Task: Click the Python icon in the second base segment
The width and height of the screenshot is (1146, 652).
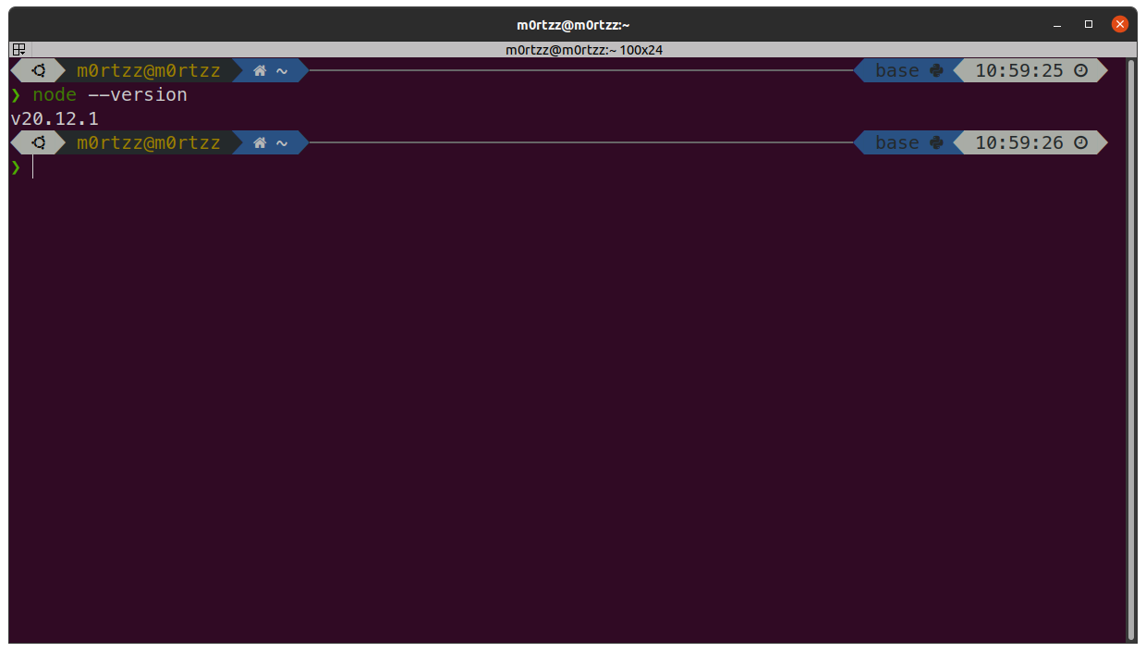Action: coord(936,141)
